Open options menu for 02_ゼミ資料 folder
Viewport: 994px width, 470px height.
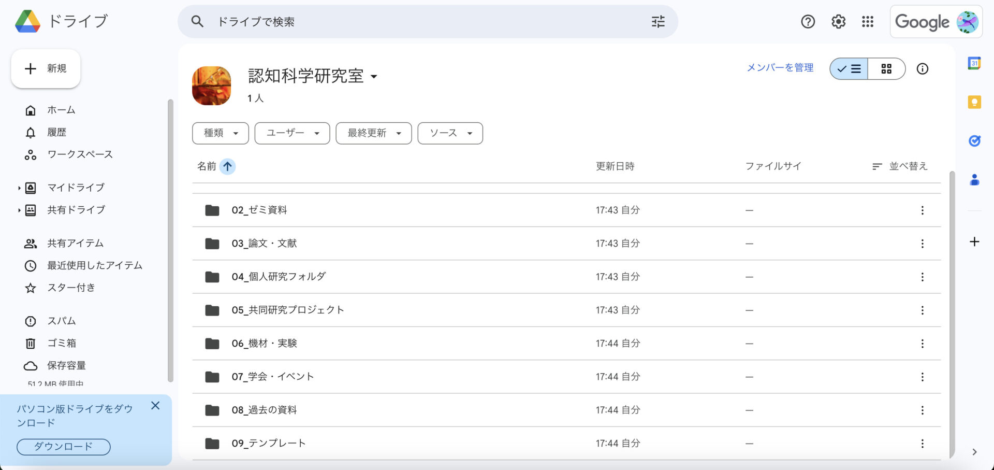[922, 210]
